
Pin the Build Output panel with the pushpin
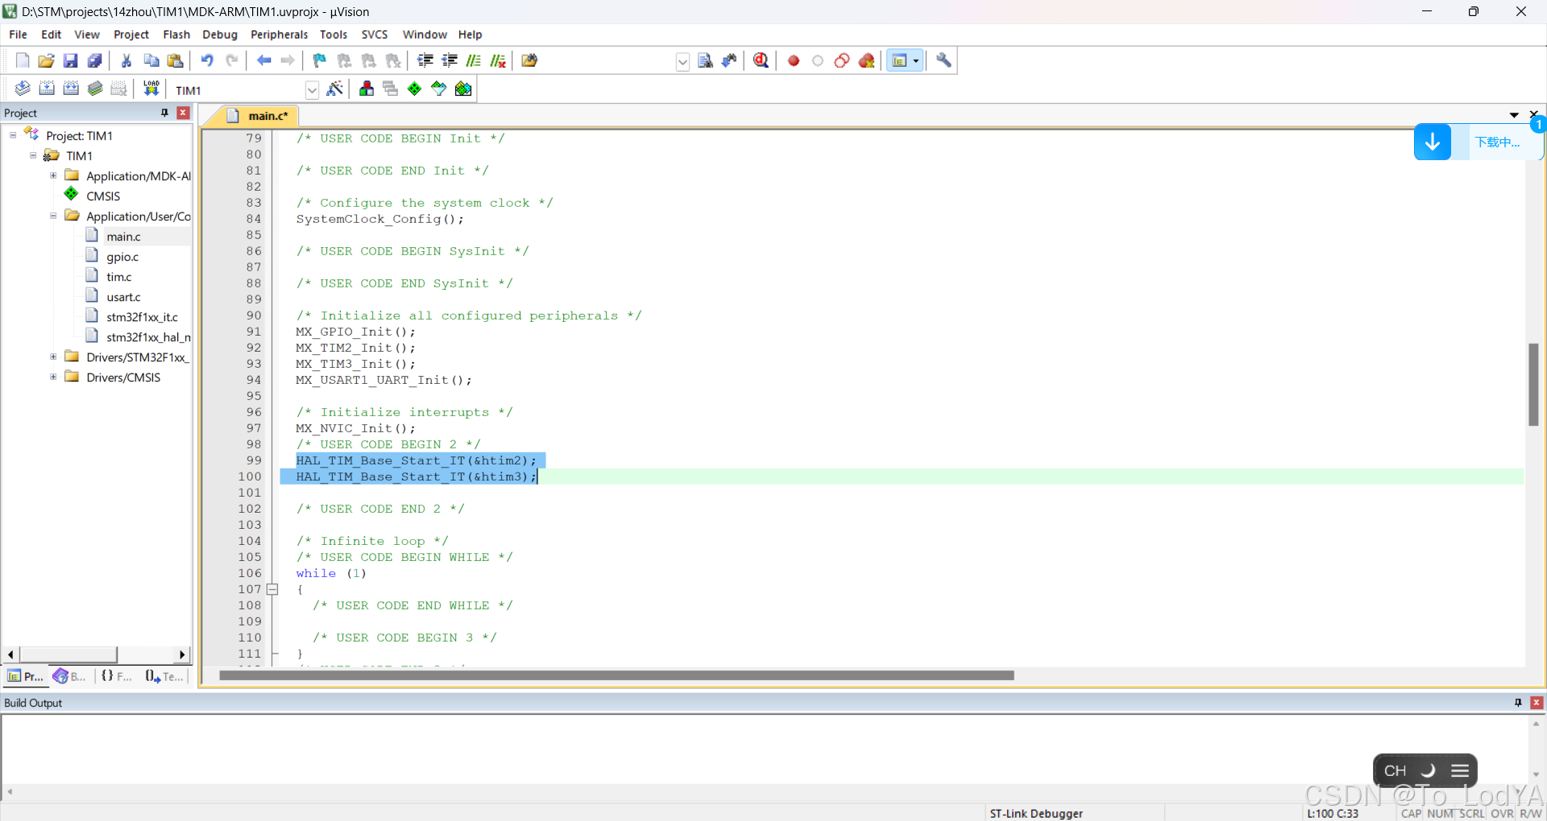click(1518, 703)
